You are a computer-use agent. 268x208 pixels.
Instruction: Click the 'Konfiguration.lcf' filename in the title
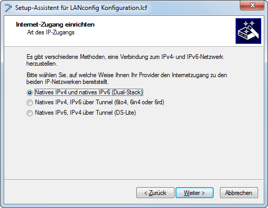pyautogui.click(x=124, y=8)
